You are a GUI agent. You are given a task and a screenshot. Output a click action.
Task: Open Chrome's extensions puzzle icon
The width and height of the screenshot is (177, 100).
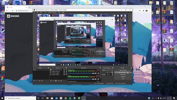pyautogui.click(x=144, y=11)
